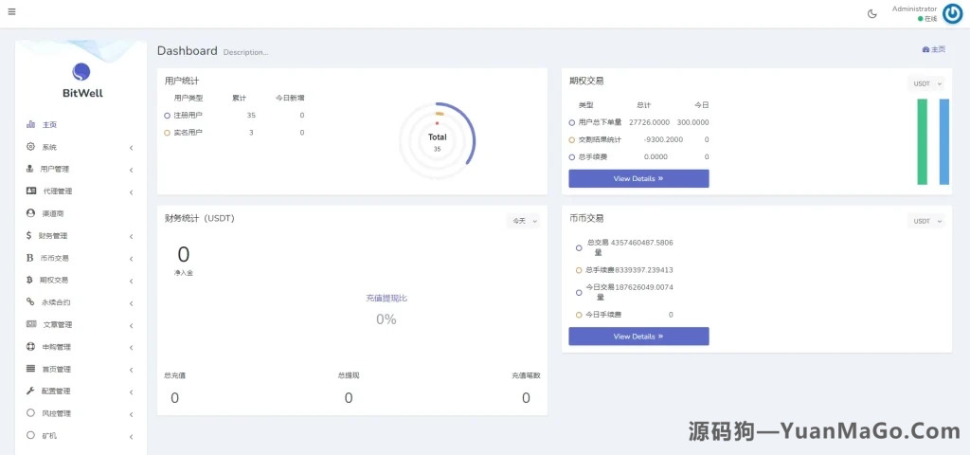
Task: Expand the 申购管理 submenu chevron
Action: pos(131,348)
